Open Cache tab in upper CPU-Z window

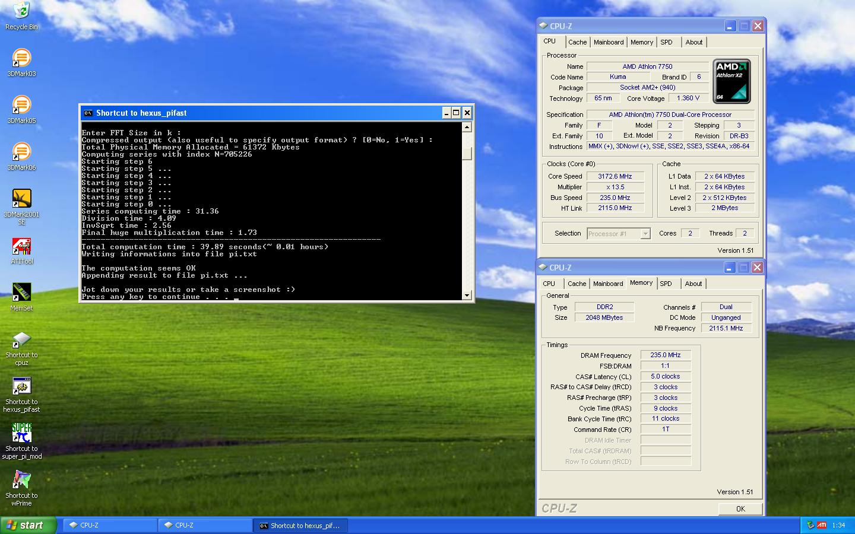tap(577, 42)
